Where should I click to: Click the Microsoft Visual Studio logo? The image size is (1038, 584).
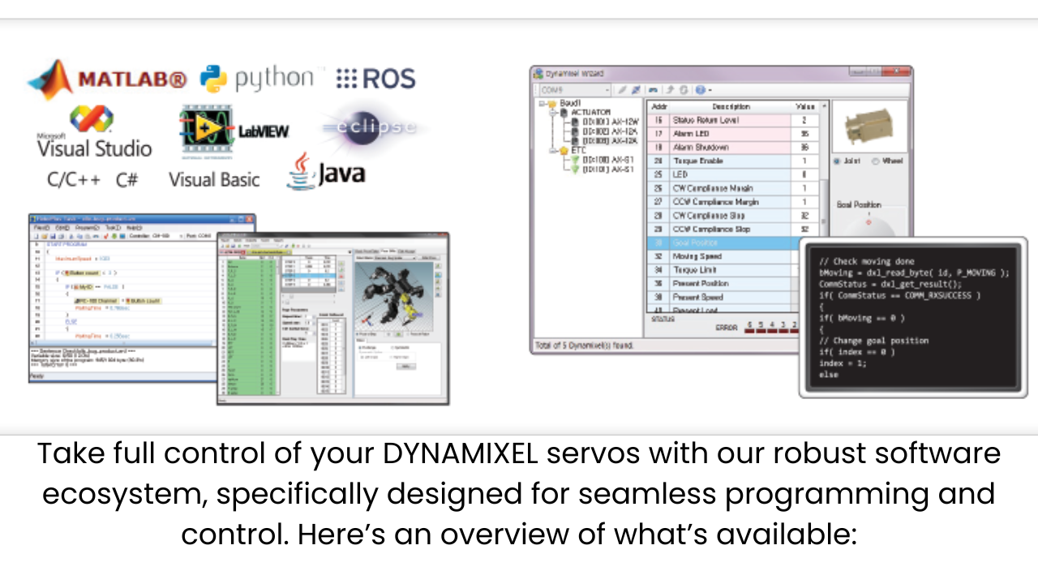click(93, 132)
